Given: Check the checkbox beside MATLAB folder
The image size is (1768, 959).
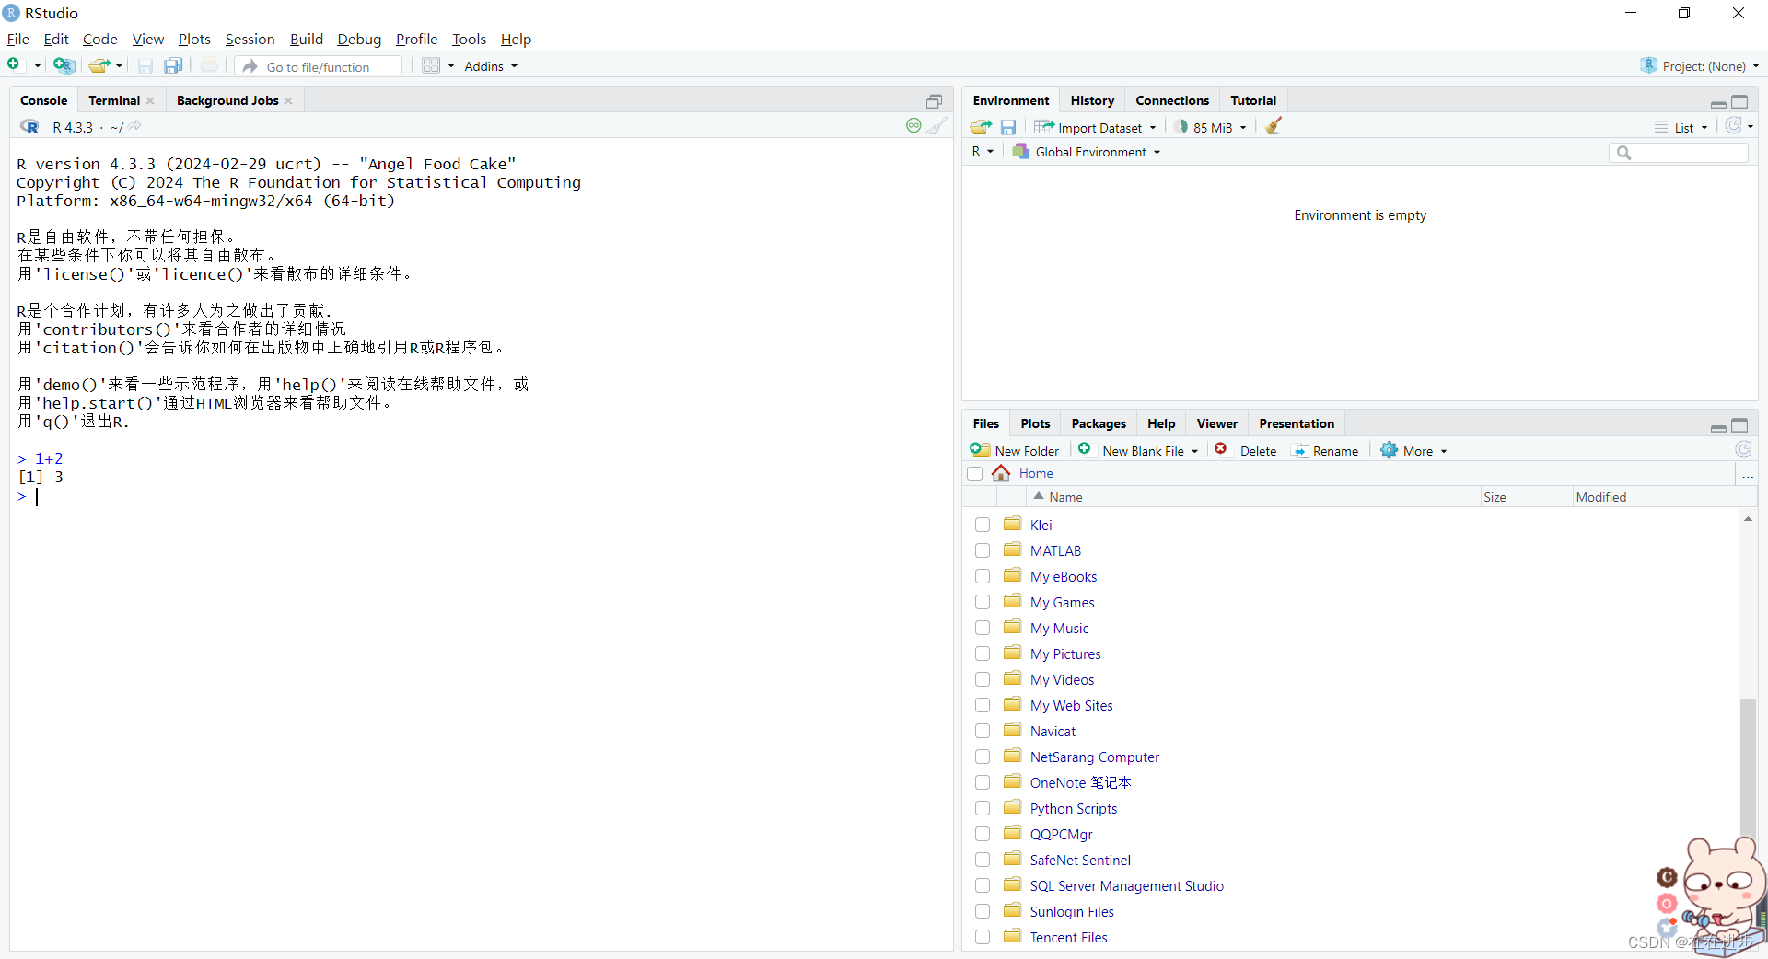Looking at the screenshot, I should (x=982, y=549).
